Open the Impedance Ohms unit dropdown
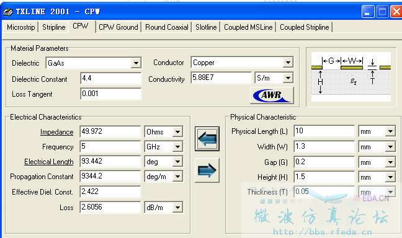Viewport: 402px width, 238px height. pyautogui.click(x=177, y=132)
